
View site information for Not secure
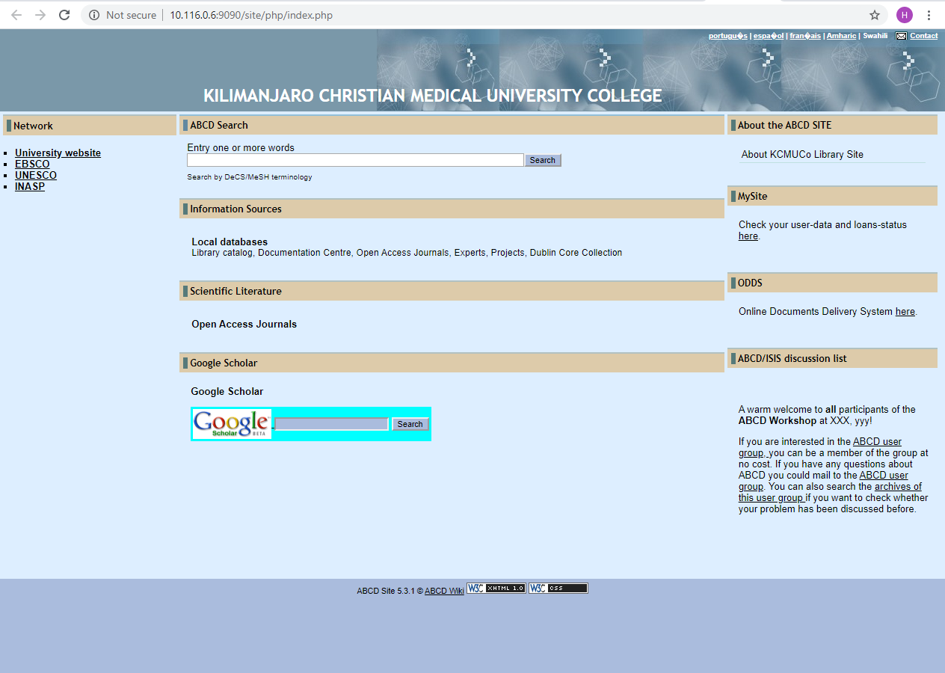coord(123,15)
